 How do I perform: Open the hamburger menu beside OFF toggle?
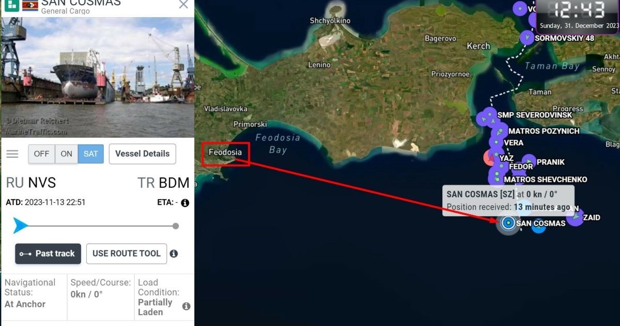12,154
